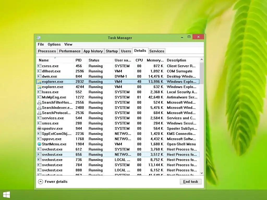267x200 pixels.
Task: Click the sppsvc.exe process icon
Action: point(39,139)
